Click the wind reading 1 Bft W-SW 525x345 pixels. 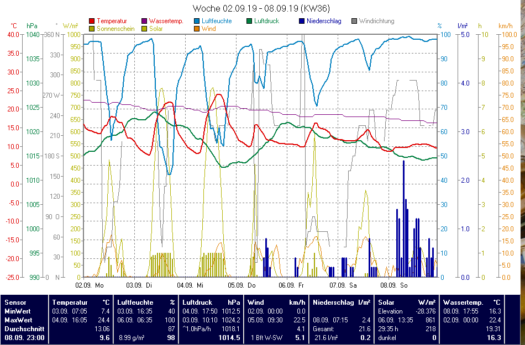[267, 338]
